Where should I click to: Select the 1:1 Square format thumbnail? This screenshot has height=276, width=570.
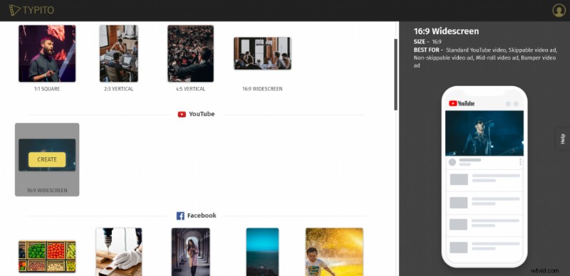pyautogui.click(x=47, y=53)
